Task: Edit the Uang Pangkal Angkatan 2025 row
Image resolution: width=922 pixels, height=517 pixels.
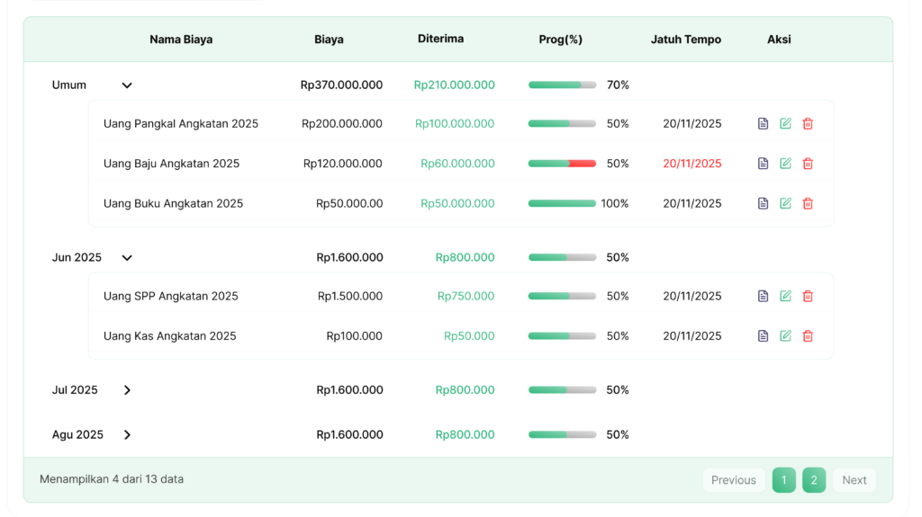Action: click(785, 124)
